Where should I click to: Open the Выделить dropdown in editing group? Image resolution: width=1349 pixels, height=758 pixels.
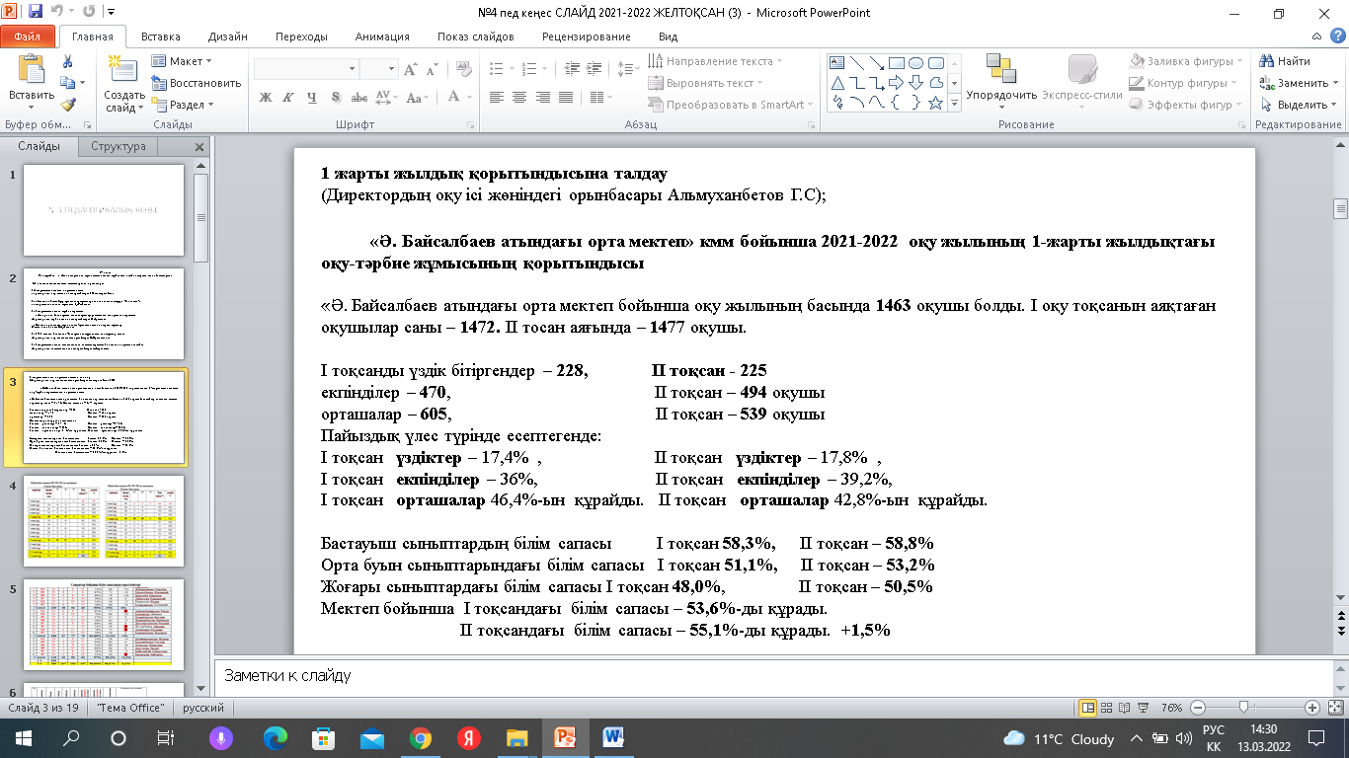[x=1296, y=105]
